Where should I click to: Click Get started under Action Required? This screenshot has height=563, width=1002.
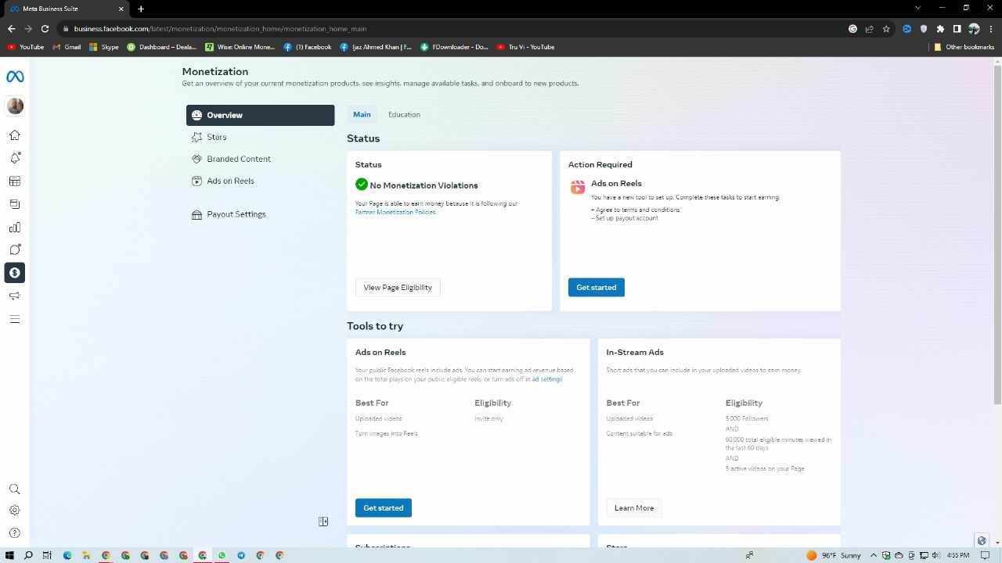[597, 288]
